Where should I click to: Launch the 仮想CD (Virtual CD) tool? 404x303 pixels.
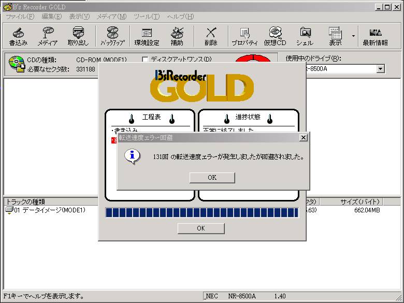tap(275, 36)
